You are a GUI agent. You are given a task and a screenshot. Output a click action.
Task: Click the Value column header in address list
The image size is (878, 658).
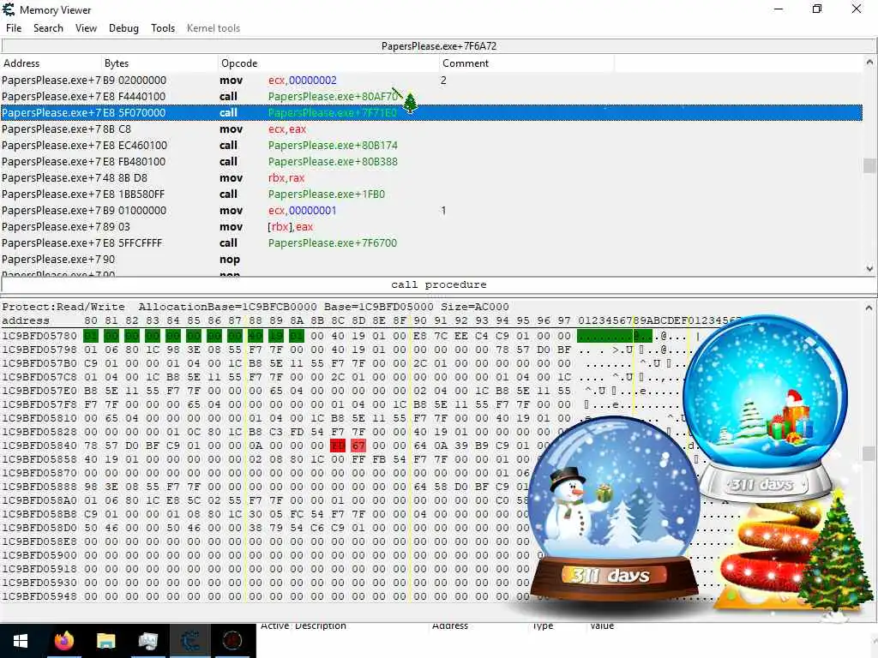point(602,626)
